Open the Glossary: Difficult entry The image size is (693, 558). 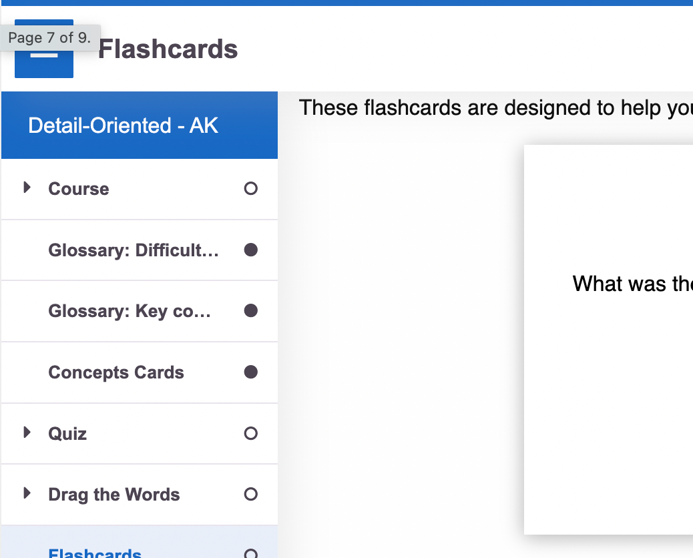132,249
